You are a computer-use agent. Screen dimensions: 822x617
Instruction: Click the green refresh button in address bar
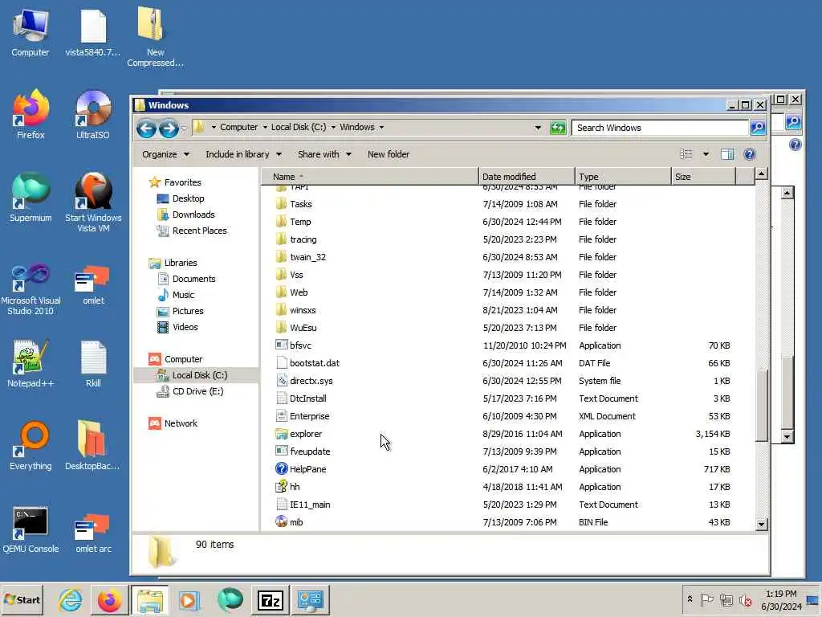558,128
